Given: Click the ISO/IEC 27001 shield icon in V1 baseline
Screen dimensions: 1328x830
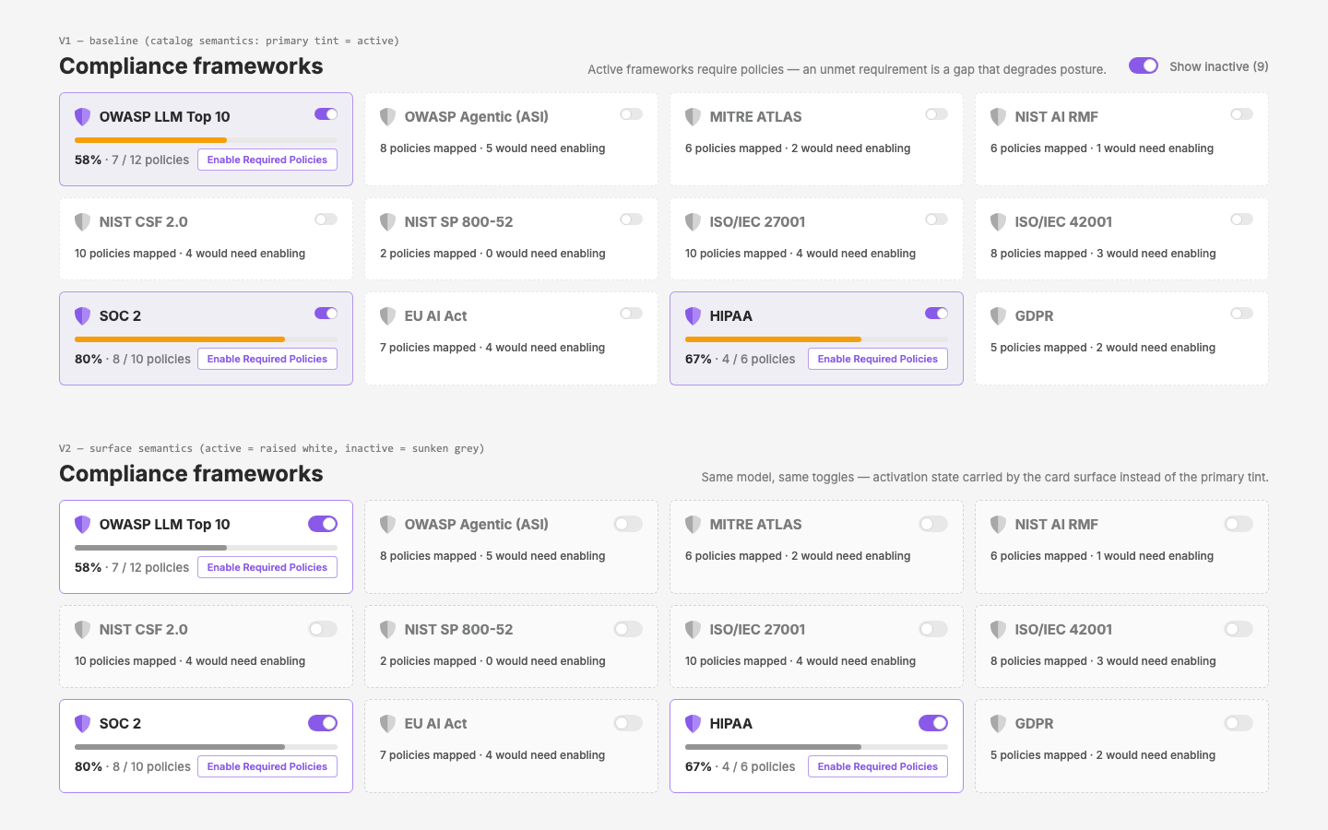Looking at the screenshot, I should tap(693, 222).
